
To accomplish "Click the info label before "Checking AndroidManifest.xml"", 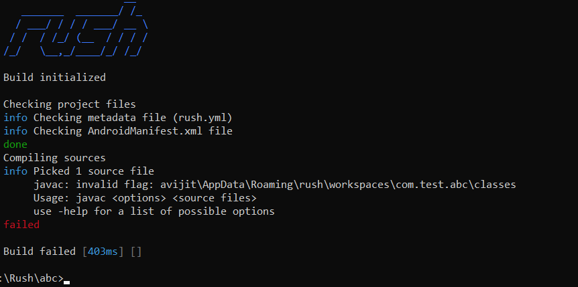I will (x=15, y=131).
